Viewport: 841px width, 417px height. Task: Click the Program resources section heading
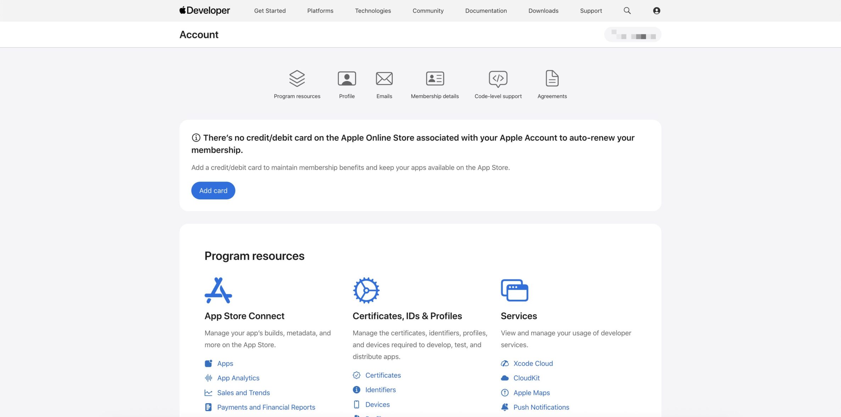point(255,256)
